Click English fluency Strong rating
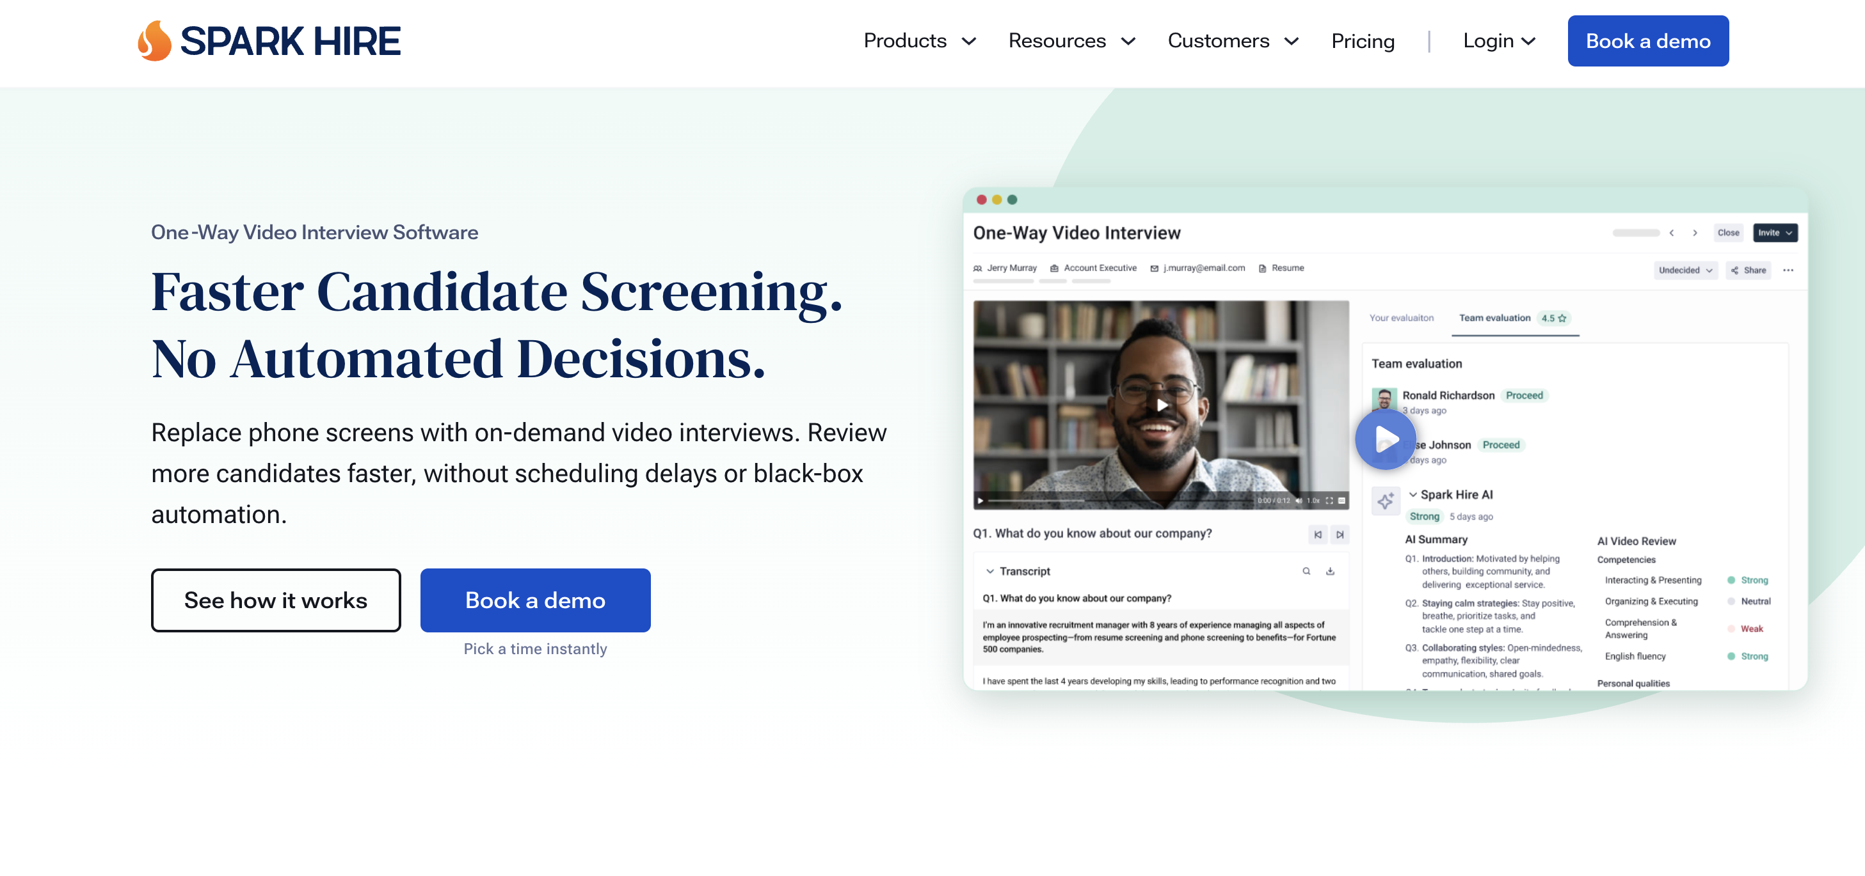 pyautogui.click(x=1748, y=657)
